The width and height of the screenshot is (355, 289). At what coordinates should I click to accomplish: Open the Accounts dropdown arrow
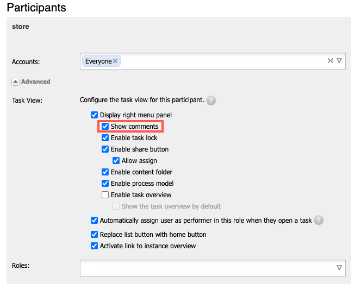pos(339,61)
